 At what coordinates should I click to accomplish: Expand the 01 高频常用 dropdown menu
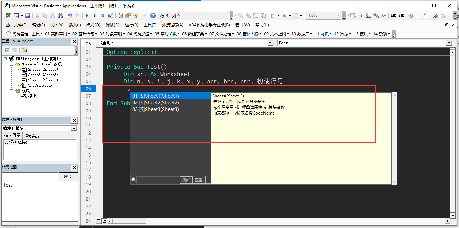[x=57, y=34]
